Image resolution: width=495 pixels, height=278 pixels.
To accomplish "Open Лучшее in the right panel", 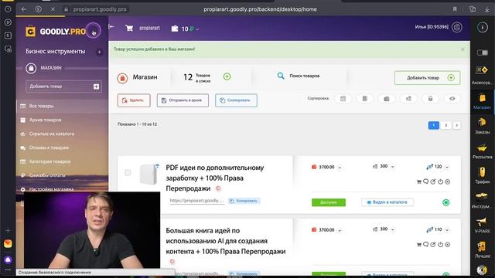I will (482, 249).
